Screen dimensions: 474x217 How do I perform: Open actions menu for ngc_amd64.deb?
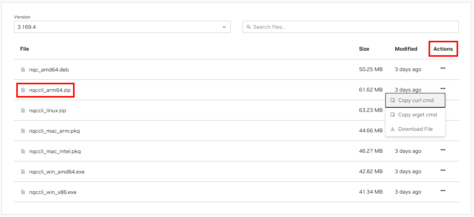(x=443, y=68)
